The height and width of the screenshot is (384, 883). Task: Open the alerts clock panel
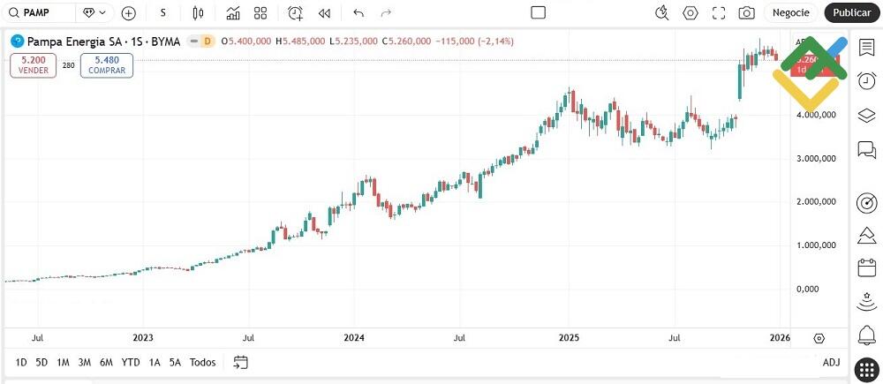pos(867,81)
